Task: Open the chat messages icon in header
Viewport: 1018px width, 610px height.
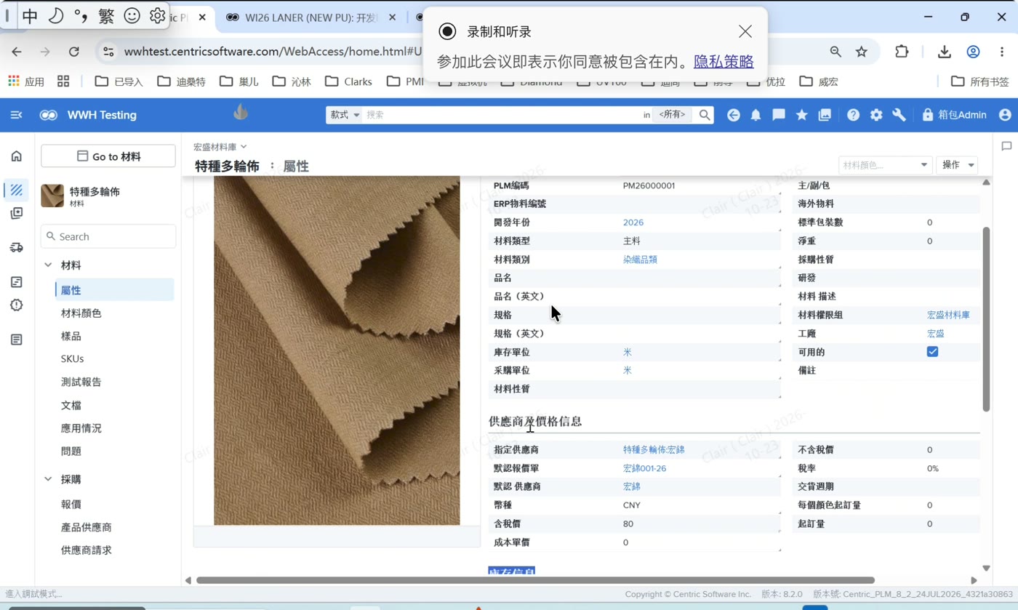Action: (x=779, y=115)
